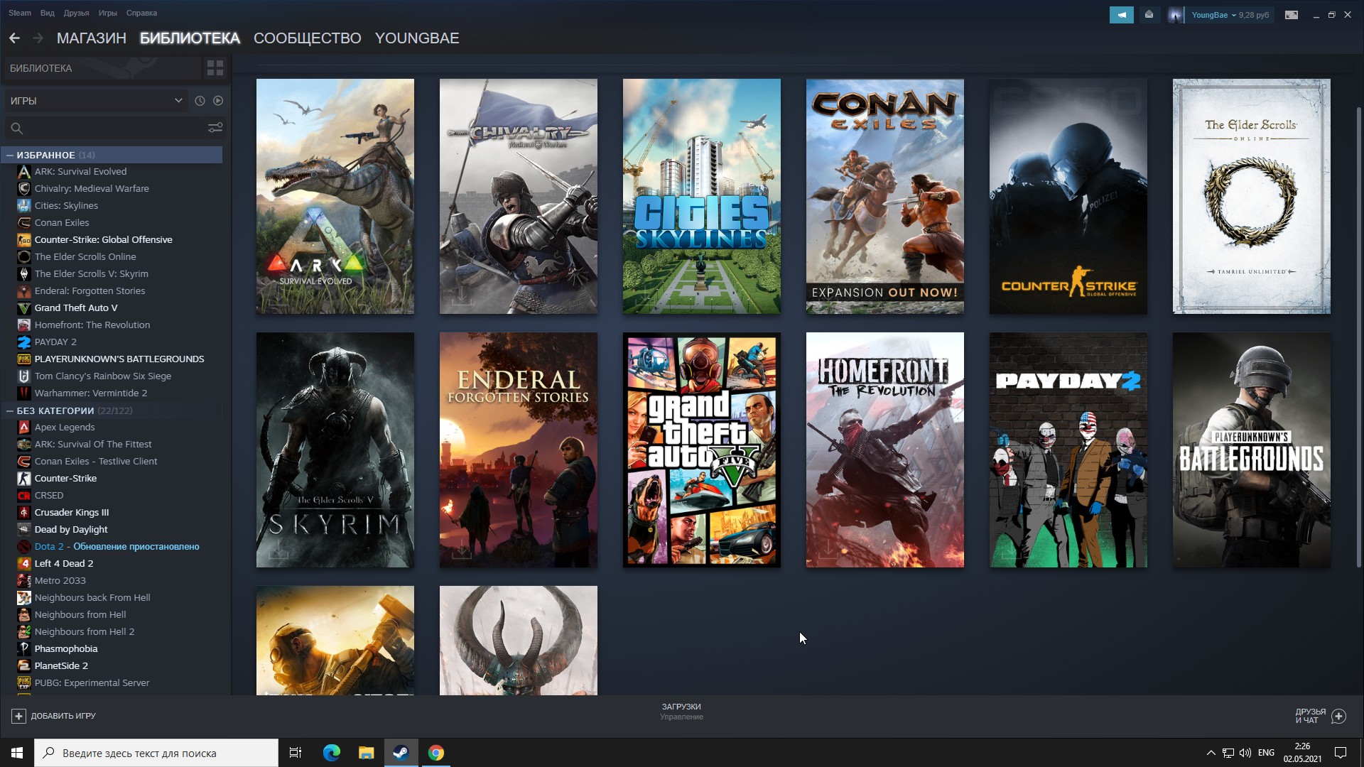The height and width of the screenshot is (767, 1364).
Task: Open friends notifications icon in the top bar
Action: coord(1149,15)
